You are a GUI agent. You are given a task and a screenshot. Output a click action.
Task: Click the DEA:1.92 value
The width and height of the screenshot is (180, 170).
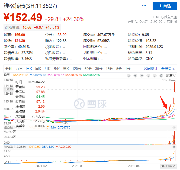click(x=48, y=147)
